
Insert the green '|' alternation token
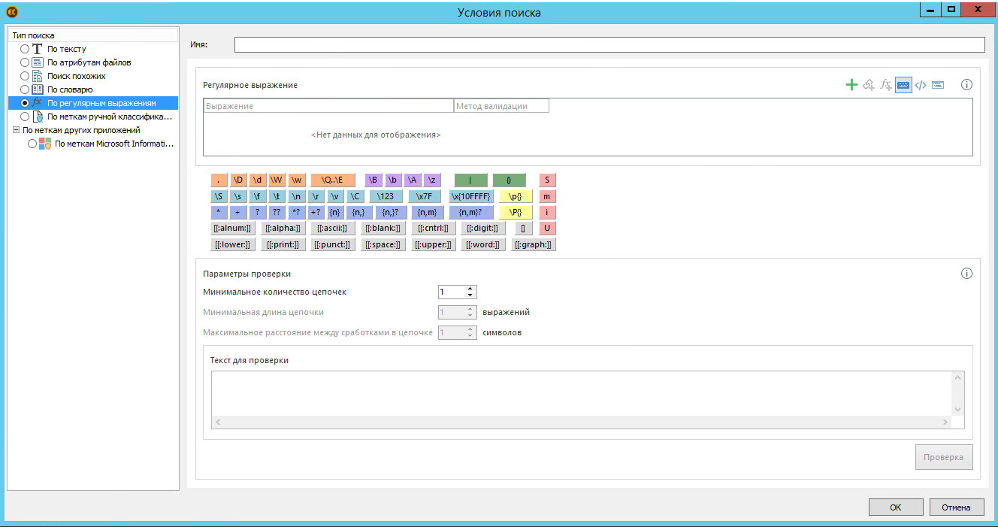[470, 180]
